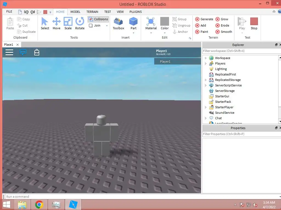This screenshot has height=210, width=281.
Task: Click the Filter workspace input field
Action: click(241, 51)
